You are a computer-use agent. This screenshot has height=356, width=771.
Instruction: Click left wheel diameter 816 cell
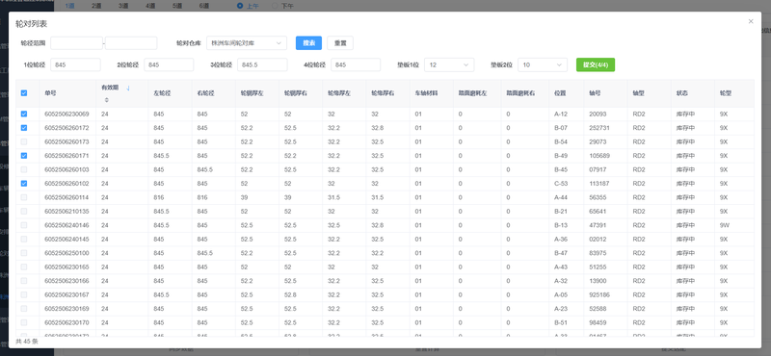[x=159, y=197]
